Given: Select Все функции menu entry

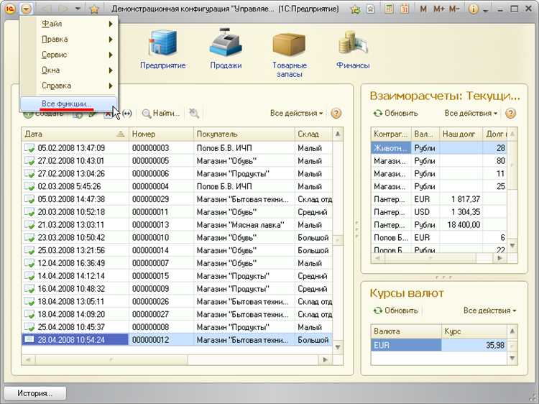Looking at the screenshot, I should pyautogui.click(x=67, y=104).
